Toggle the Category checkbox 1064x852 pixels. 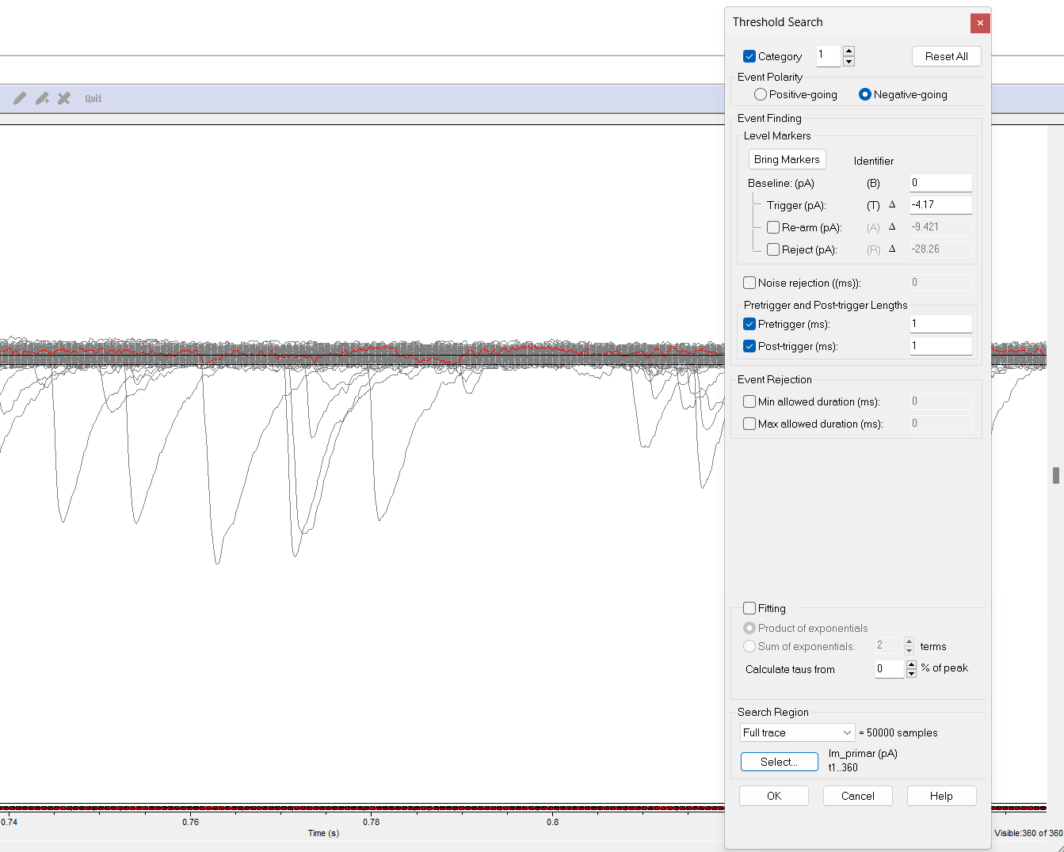click(749, 56)
